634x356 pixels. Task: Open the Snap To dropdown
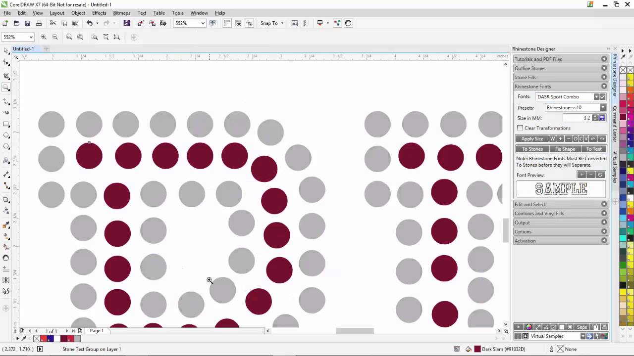272,23
